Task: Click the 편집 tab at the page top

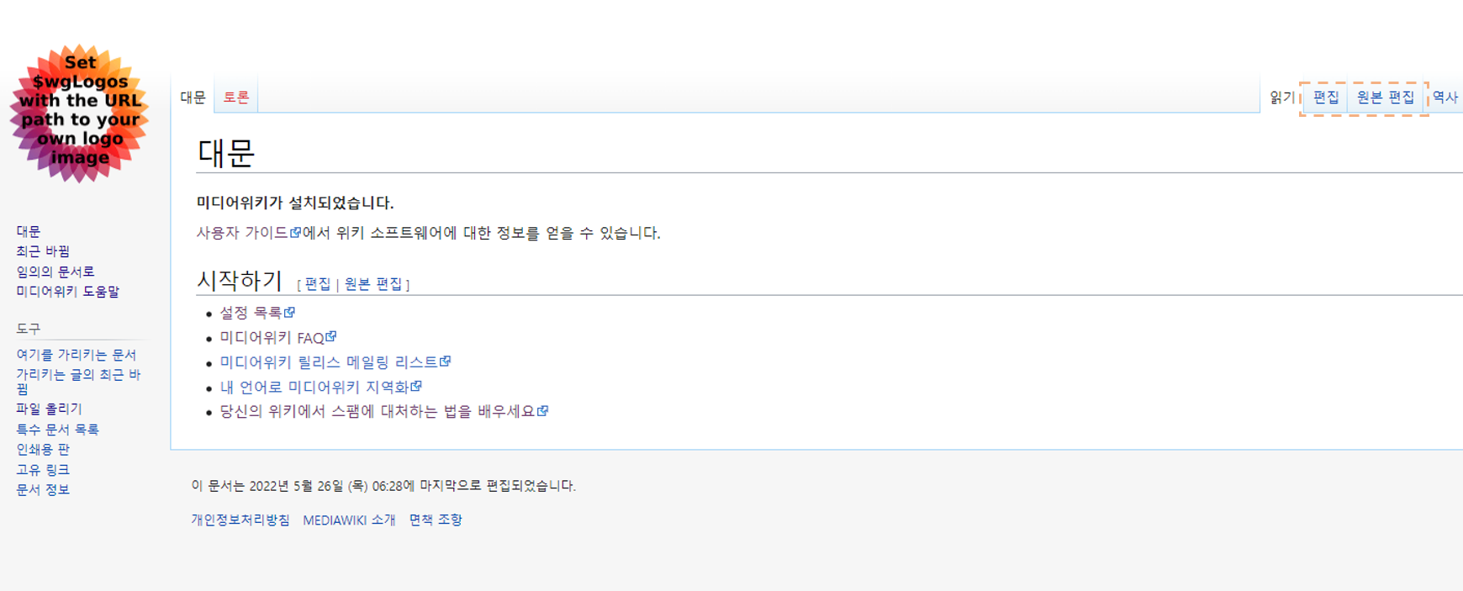Action: point(1326,98)
